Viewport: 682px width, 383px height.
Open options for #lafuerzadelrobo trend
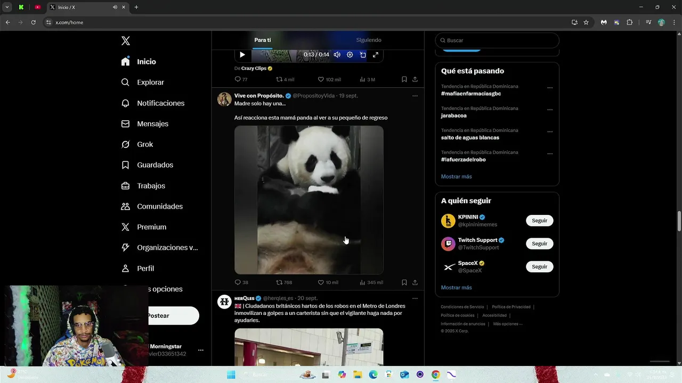[550, 154]
